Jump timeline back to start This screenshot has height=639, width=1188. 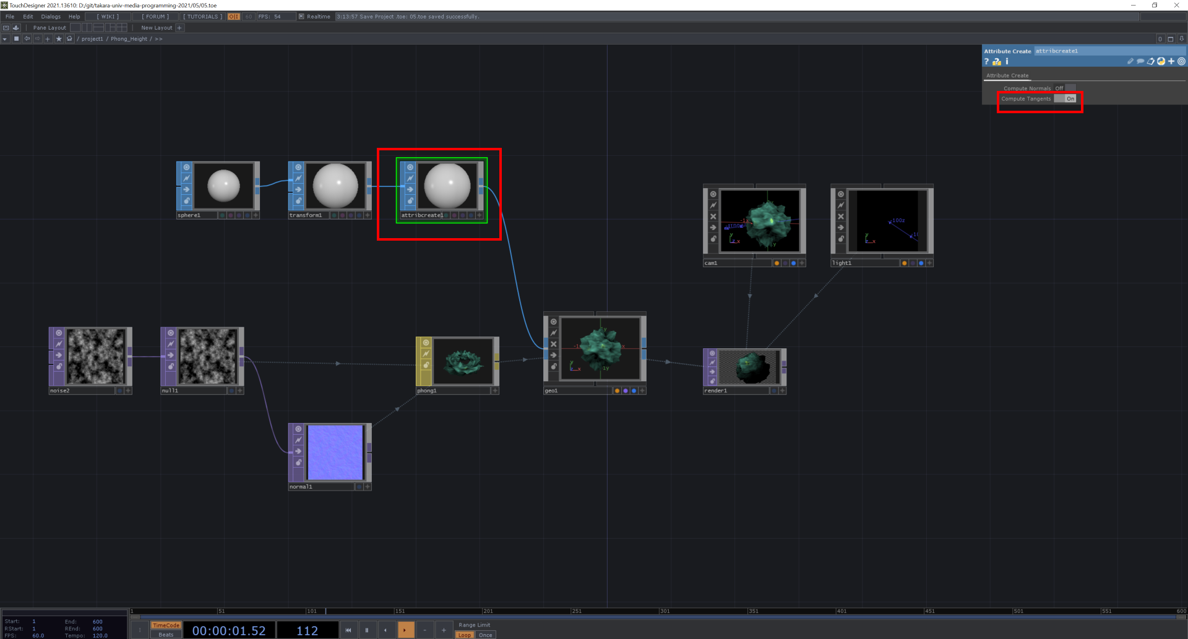(348, 630)
